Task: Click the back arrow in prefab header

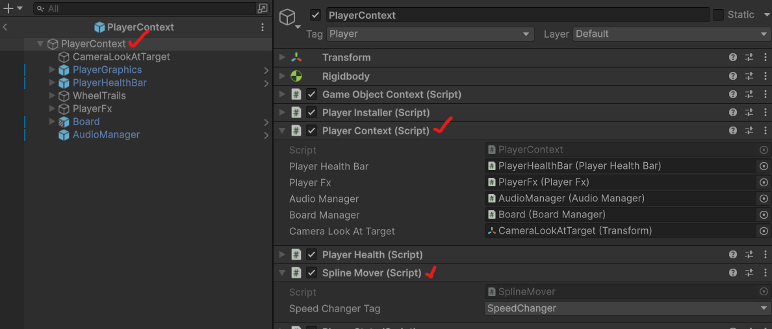Action: [5, 27]
